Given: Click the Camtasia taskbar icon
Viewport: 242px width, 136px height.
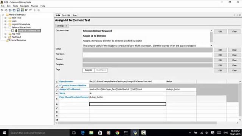Looking at the screenshot, I should 143,133.
